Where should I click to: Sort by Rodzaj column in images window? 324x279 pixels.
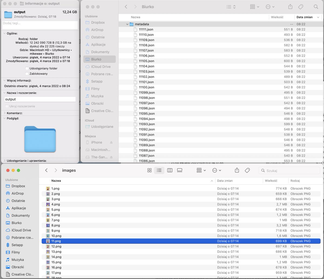pos(295,181)
